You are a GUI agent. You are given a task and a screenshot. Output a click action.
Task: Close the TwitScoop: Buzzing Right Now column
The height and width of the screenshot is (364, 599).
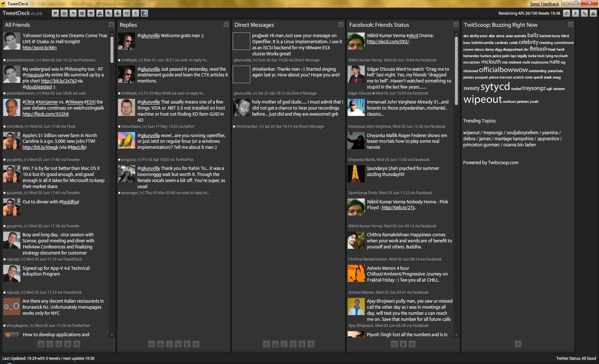coord(570,25)
